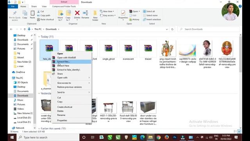The width and height of the screenshot is (250, 141).
Task: Click History in the Open group
Action: pyautogui.click(x=134, y=20)
